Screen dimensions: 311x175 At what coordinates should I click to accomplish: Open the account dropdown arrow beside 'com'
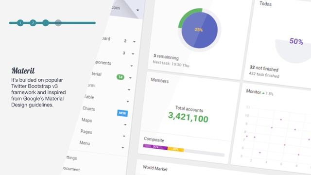click(138, 10)
